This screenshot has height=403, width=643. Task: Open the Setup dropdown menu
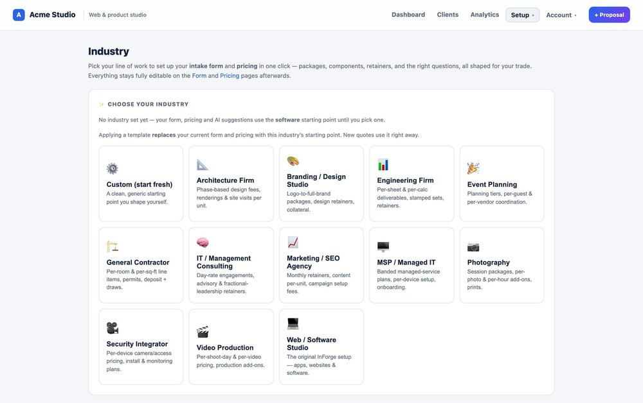(x=522, y=15)
